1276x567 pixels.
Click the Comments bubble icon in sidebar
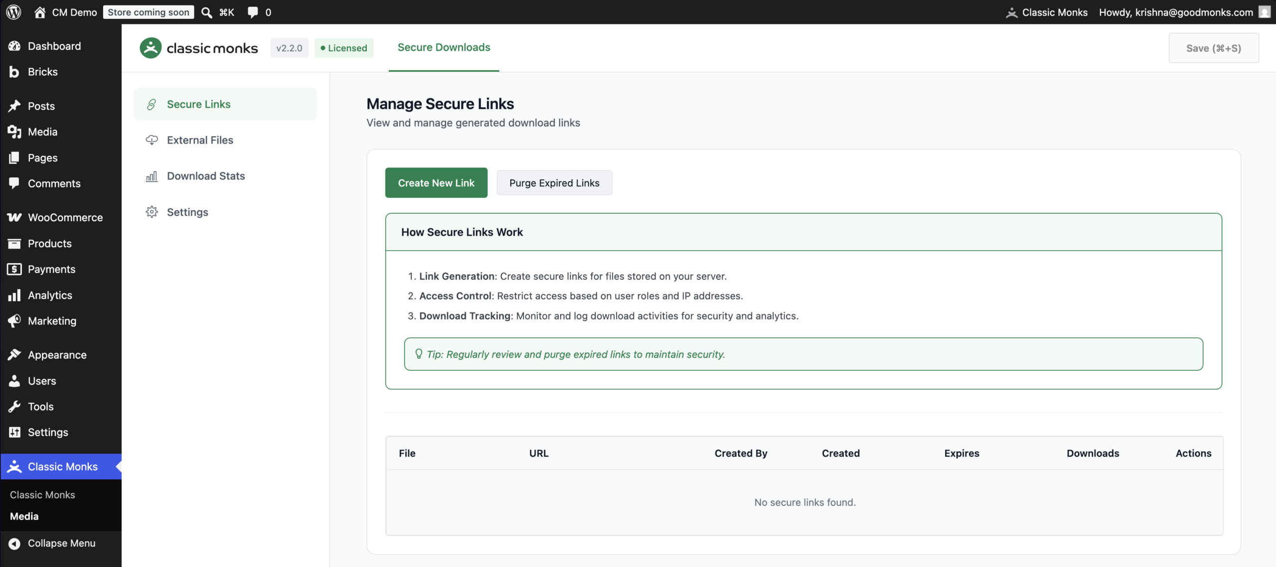(x=14, y=183)
